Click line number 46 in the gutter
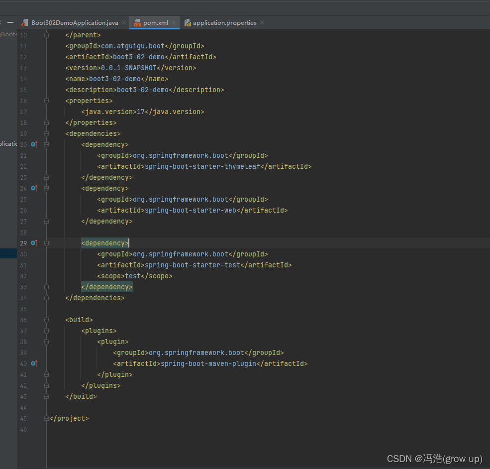The width and height of the screenshot is (490, 469). click(x=23, y=430)
